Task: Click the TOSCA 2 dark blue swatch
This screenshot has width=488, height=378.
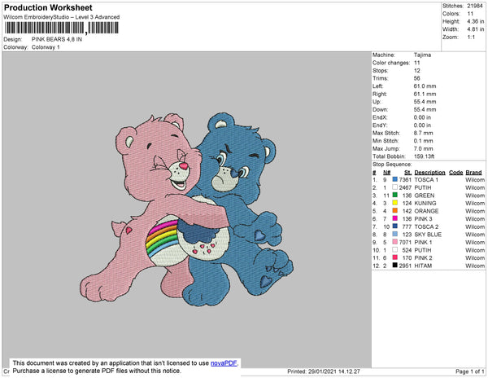Action: tap(395, 226)
